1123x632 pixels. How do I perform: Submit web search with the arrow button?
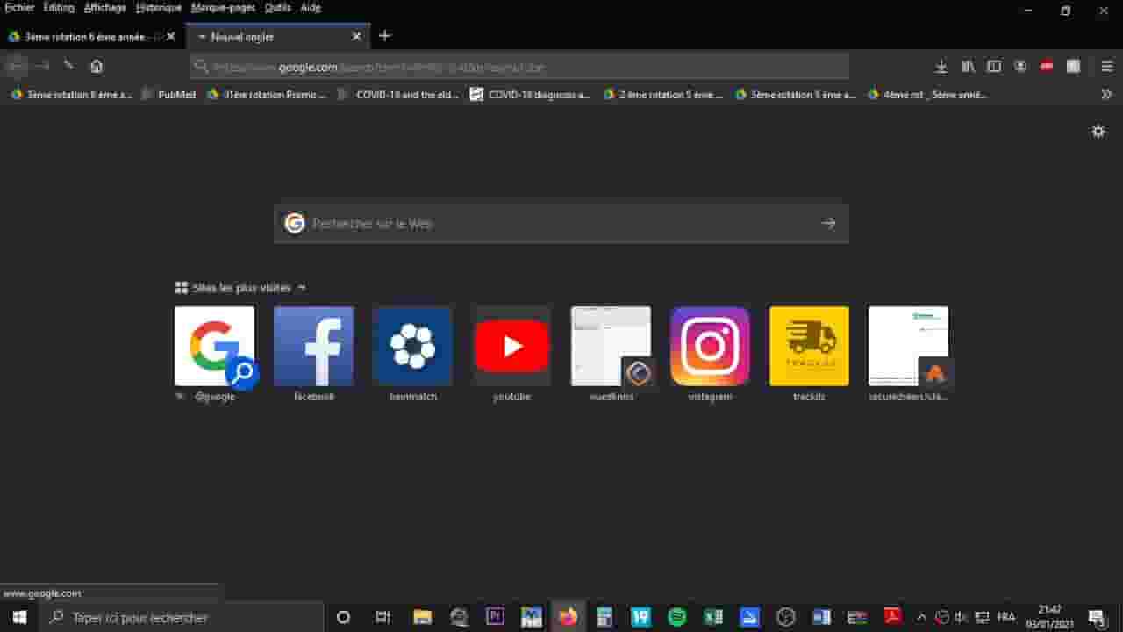coord(828,224)
